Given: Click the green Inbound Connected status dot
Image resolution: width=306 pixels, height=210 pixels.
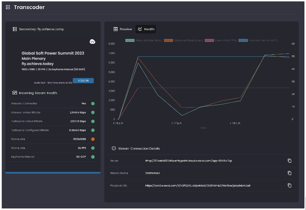Looking at the screenshot, I should pyautogui.click(x=93, y=103).
